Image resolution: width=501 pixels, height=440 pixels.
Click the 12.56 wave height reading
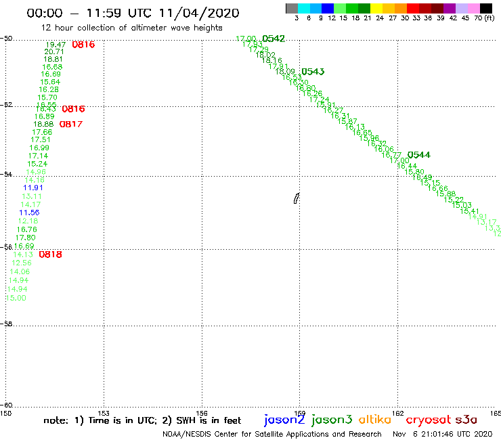22,263
